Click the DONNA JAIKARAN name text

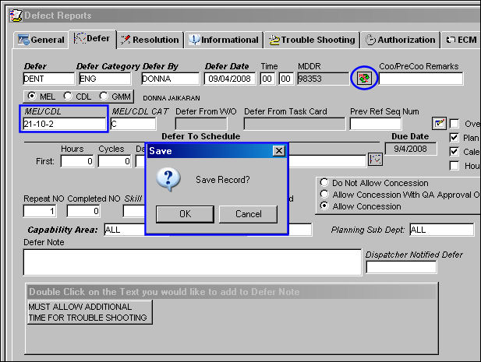172,98
